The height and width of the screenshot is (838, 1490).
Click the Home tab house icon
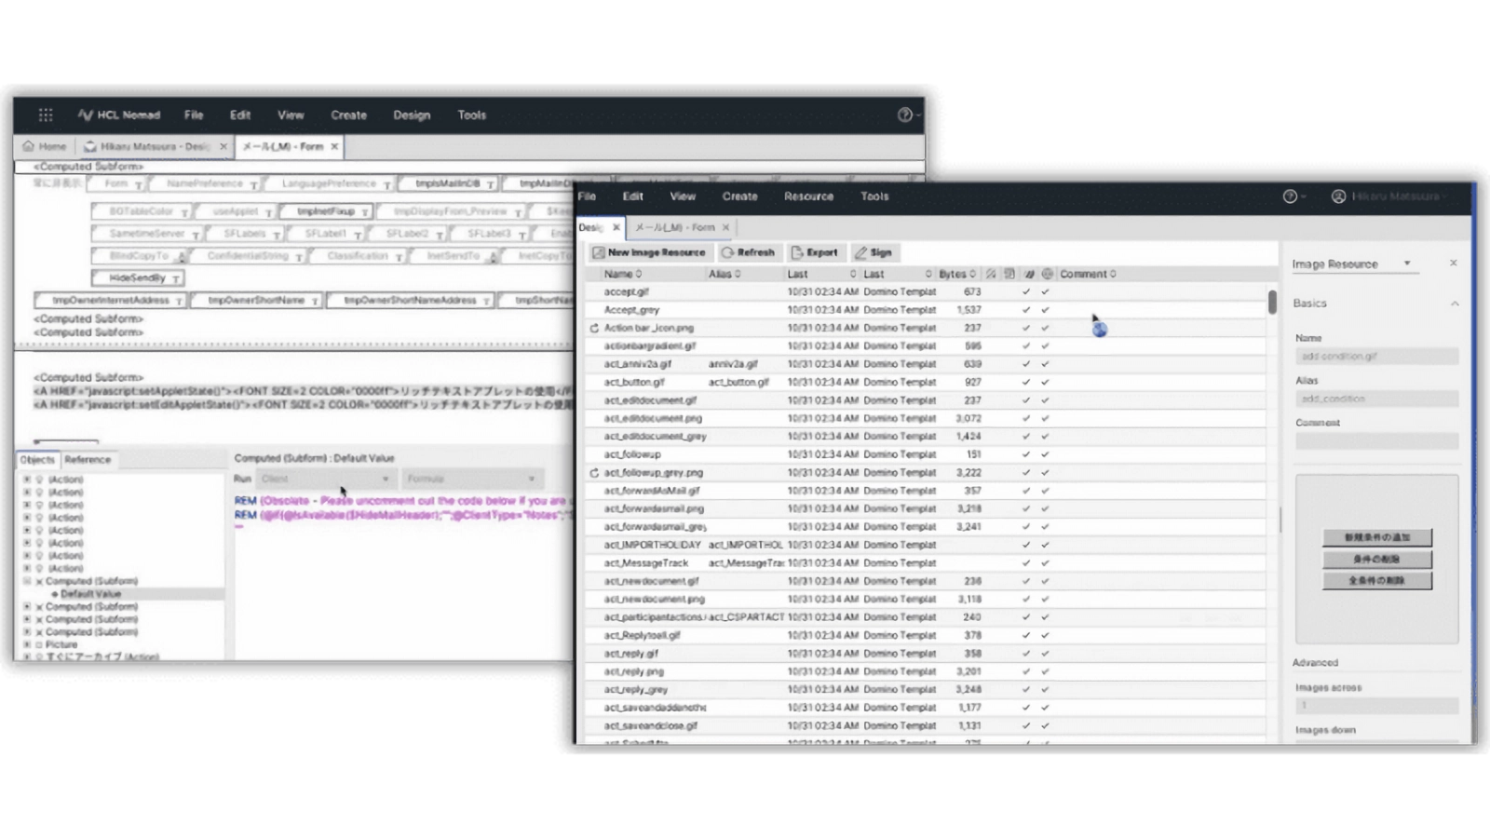point(29,146)
